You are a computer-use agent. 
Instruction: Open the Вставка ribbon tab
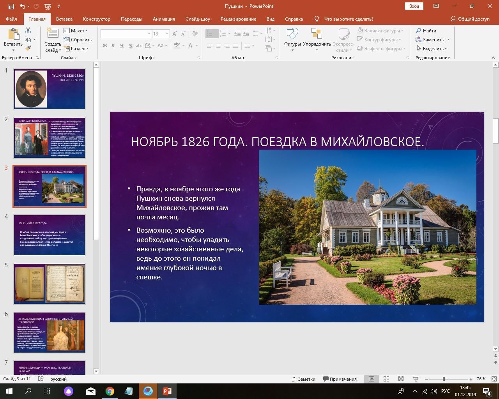tap(64, 19)
